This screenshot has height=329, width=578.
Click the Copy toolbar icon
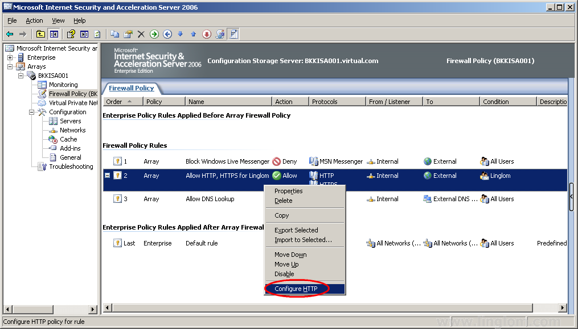114,34
